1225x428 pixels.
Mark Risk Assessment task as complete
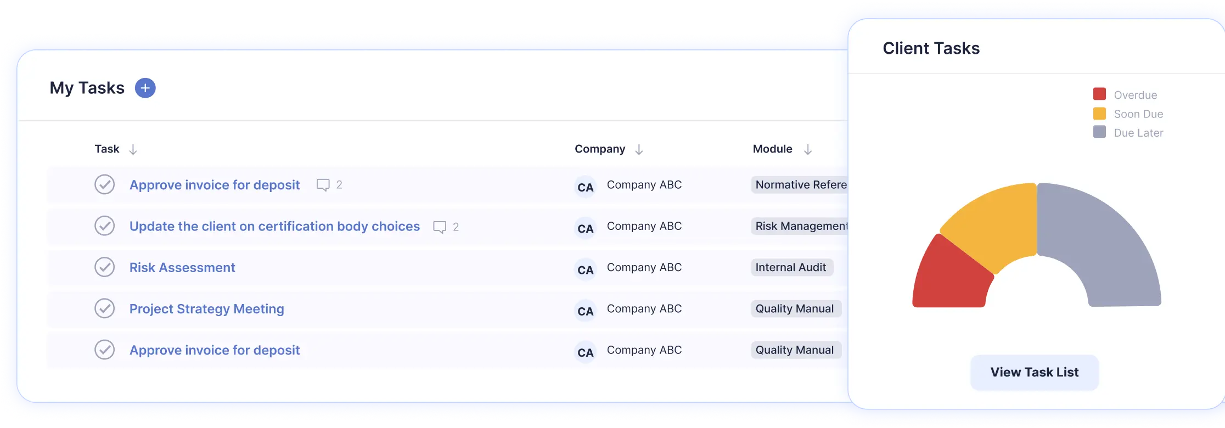click(104, 267)
